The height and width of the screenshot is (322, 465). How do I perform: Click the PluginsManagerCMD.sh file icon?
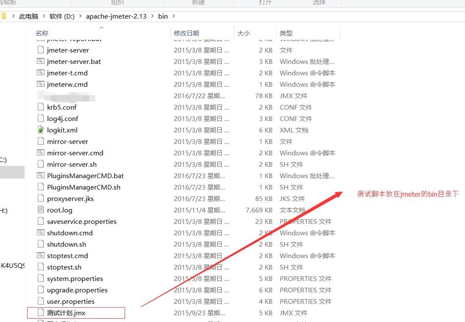coord(40,187)
